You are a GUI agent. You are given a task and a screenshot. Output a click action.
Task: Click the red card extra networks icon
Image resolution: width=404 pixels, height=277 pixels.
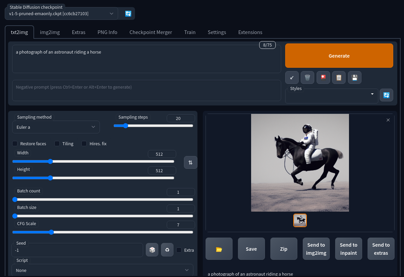pos(323,78)
